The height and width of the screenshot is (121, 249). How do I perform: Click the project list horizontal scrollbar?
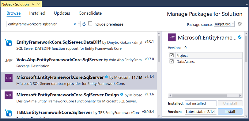click(205, 95)
